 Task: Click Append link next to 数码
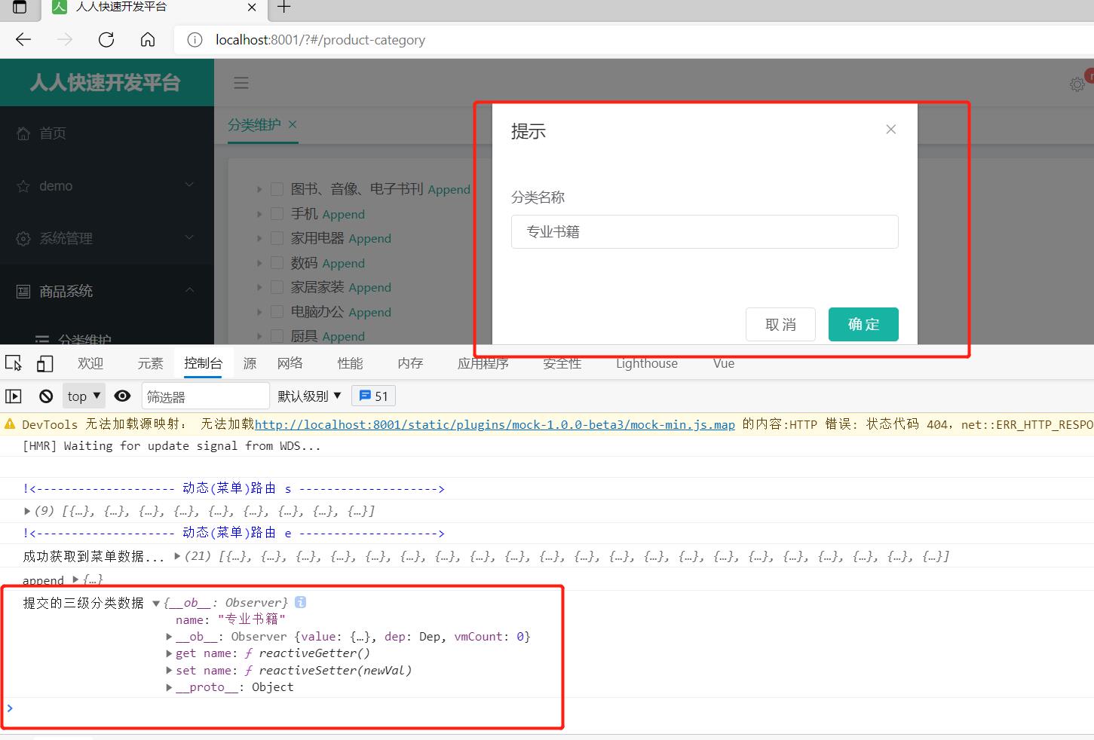(343, 263)
